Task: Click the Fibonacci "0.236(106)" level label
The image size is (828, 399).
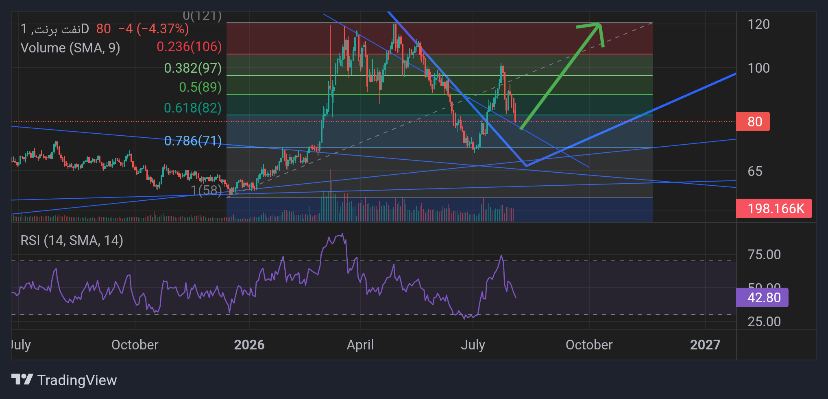Action: point(189,47)
